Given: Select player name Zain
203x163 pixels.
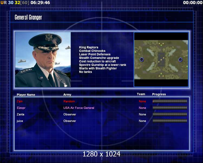Looking at the screenshot, I should (x=20, y=101).
